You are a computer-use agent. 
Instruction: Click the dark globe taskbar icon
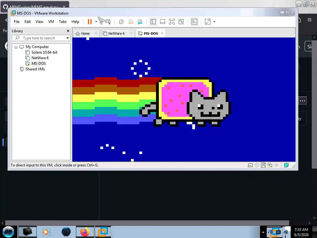point(66,232)
